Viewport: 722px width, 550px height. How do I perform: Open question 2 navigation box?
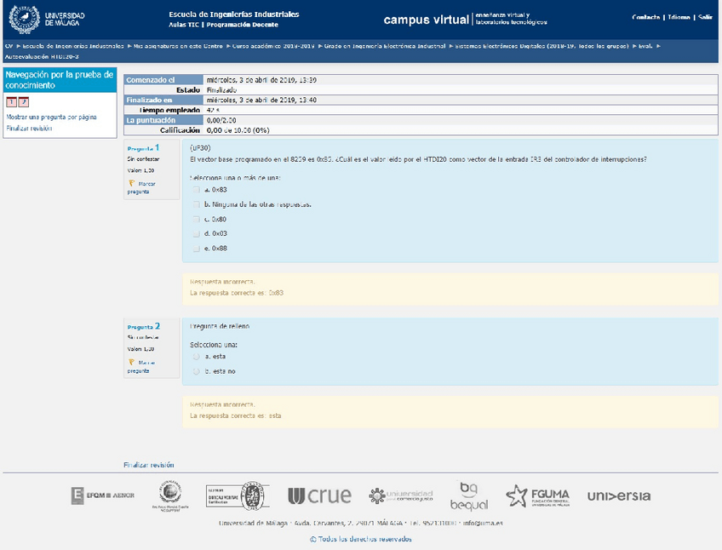coord(24,102)
